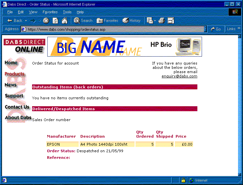243x185 pixels.
Task: Click the Back arrow toolbar button
Action: pos(15,21)
